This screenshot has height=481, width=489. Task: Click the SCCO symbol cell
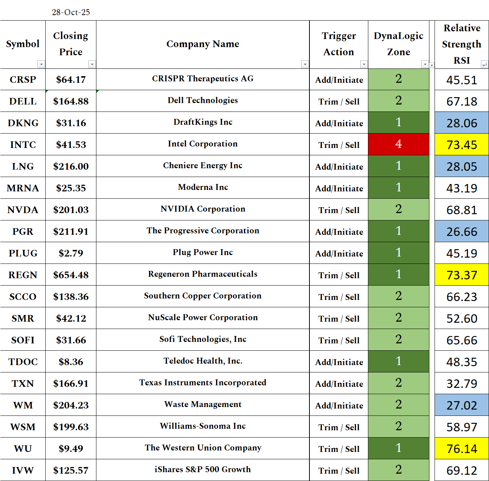23,296
